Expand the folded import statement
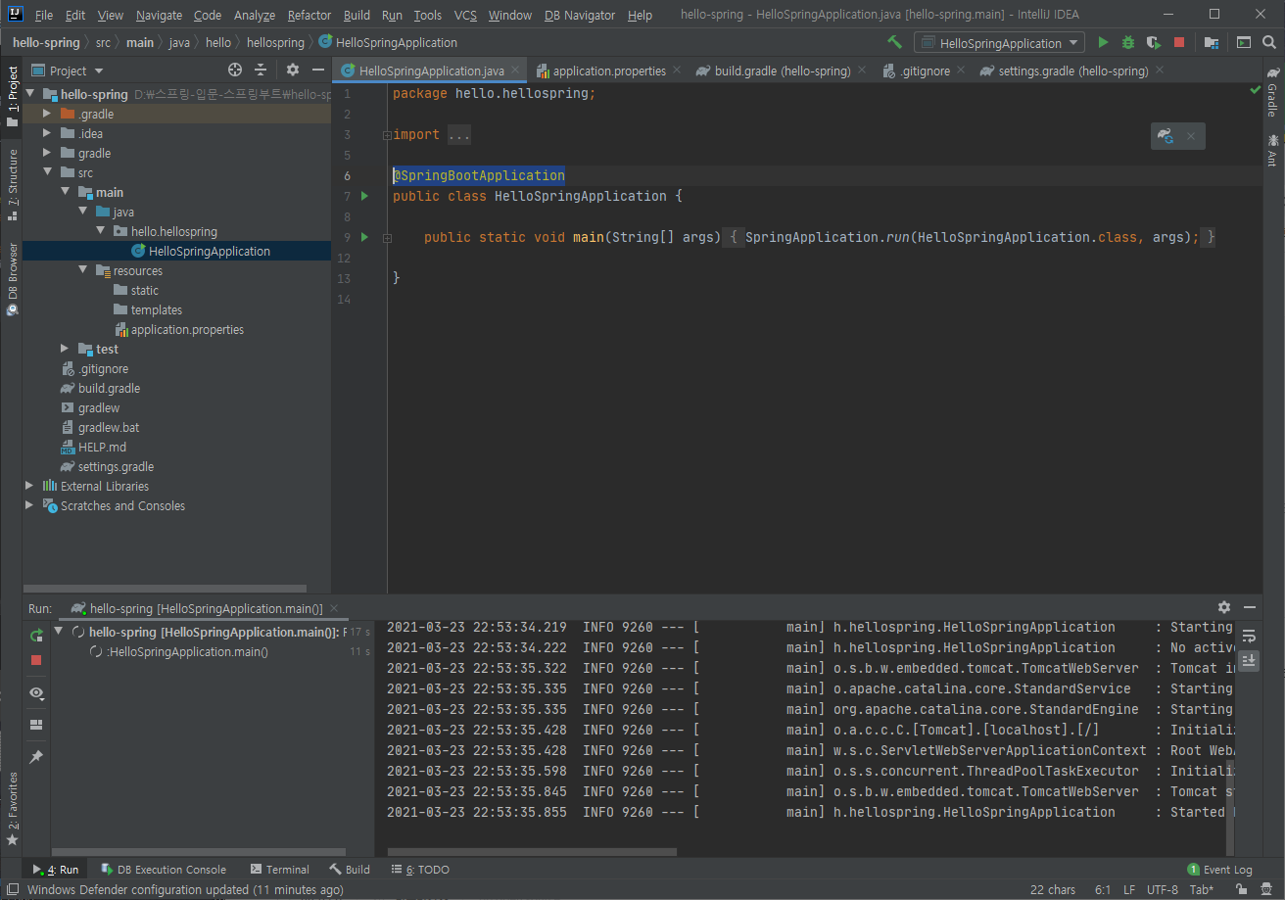 click(x=387, y=135)
